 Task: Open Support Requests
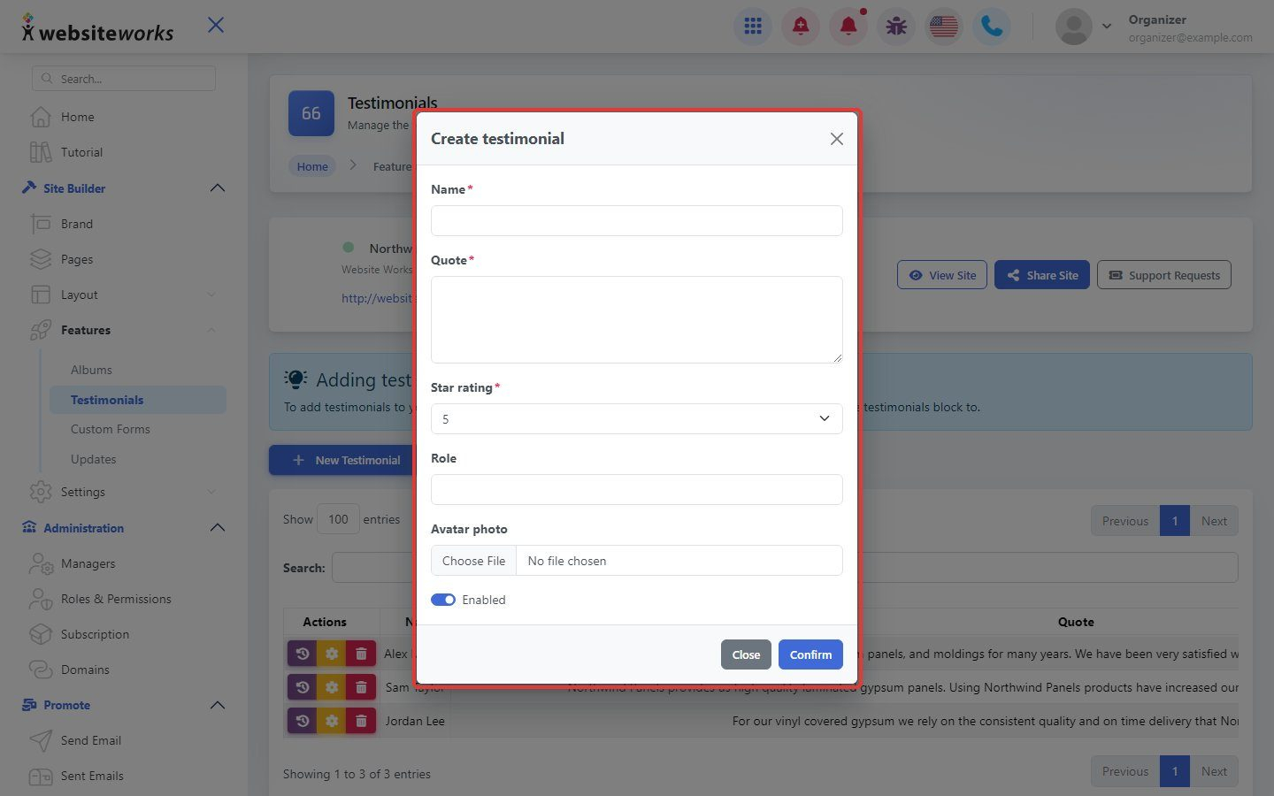(x=1164, y=275)
